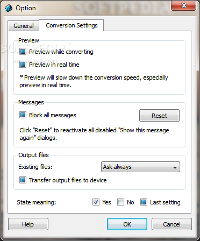Click the Reset messages button
The image size is (200, 241).
[159, 116]
